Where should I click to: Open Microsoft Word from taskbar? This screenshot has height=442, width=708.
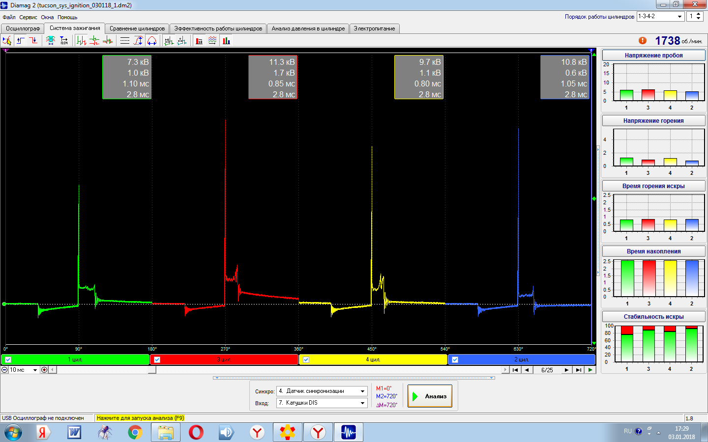[74, 433]
